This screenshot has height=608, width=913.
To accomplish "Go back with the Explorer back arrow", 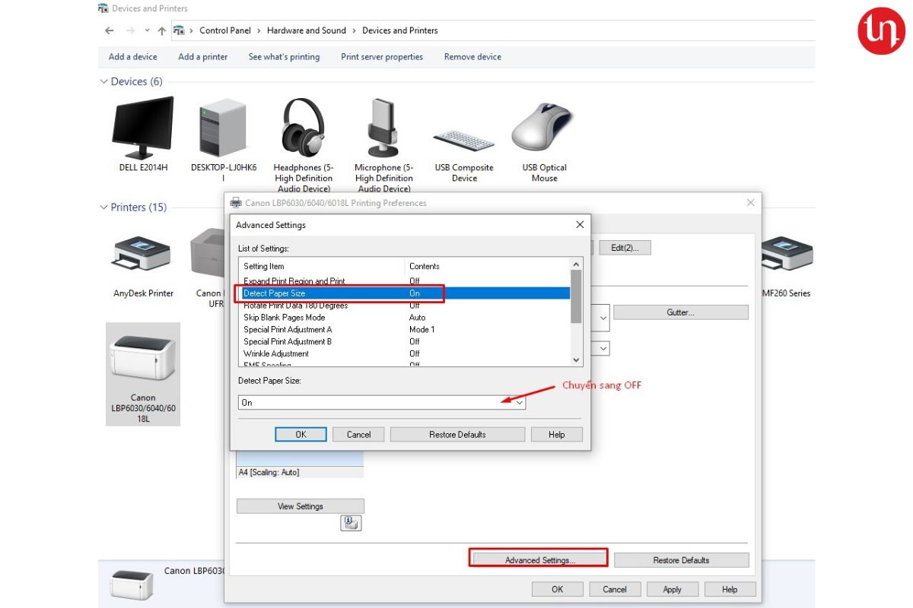I will pyautogui.click(x=110, y=30).
